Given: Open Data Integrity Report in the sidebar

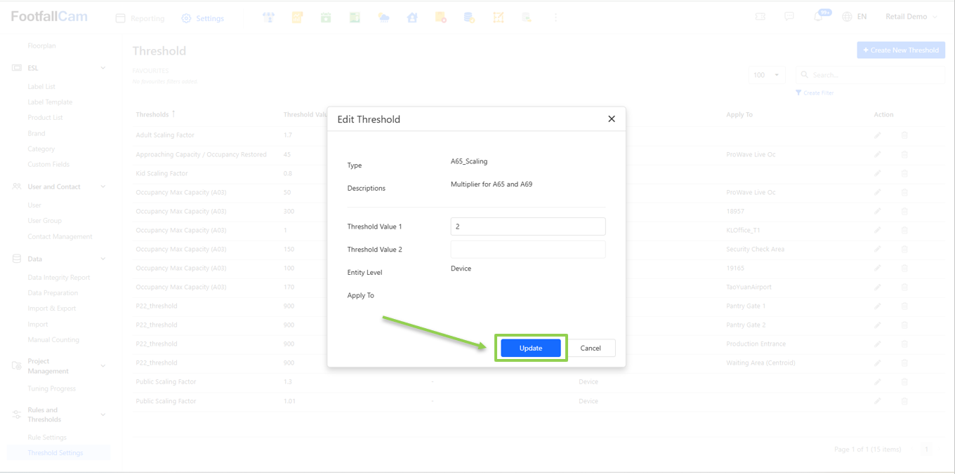Looking at the screenshot, I should [59, 277].
